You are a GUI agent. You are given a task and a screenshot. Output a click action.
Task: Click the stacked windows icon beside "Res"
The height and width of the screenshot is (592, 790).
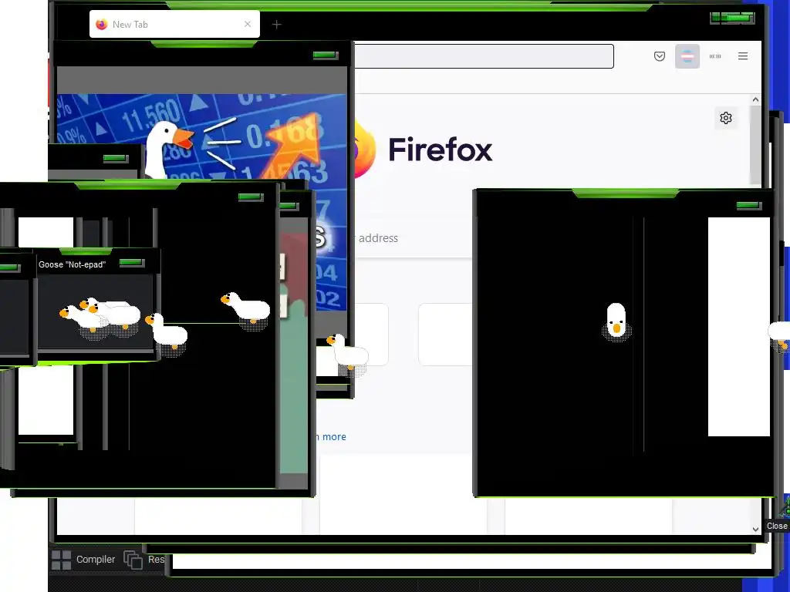[x=133, y=560]
